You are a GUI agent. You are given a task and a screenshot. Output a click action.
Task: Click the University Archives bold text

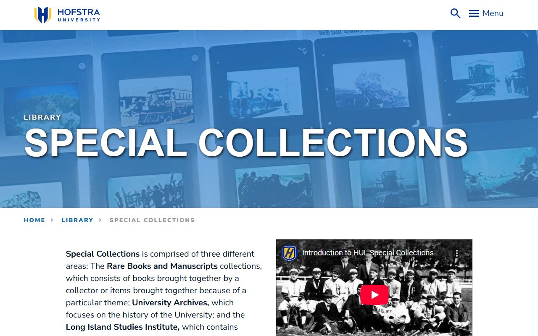[x=170, y=302]
